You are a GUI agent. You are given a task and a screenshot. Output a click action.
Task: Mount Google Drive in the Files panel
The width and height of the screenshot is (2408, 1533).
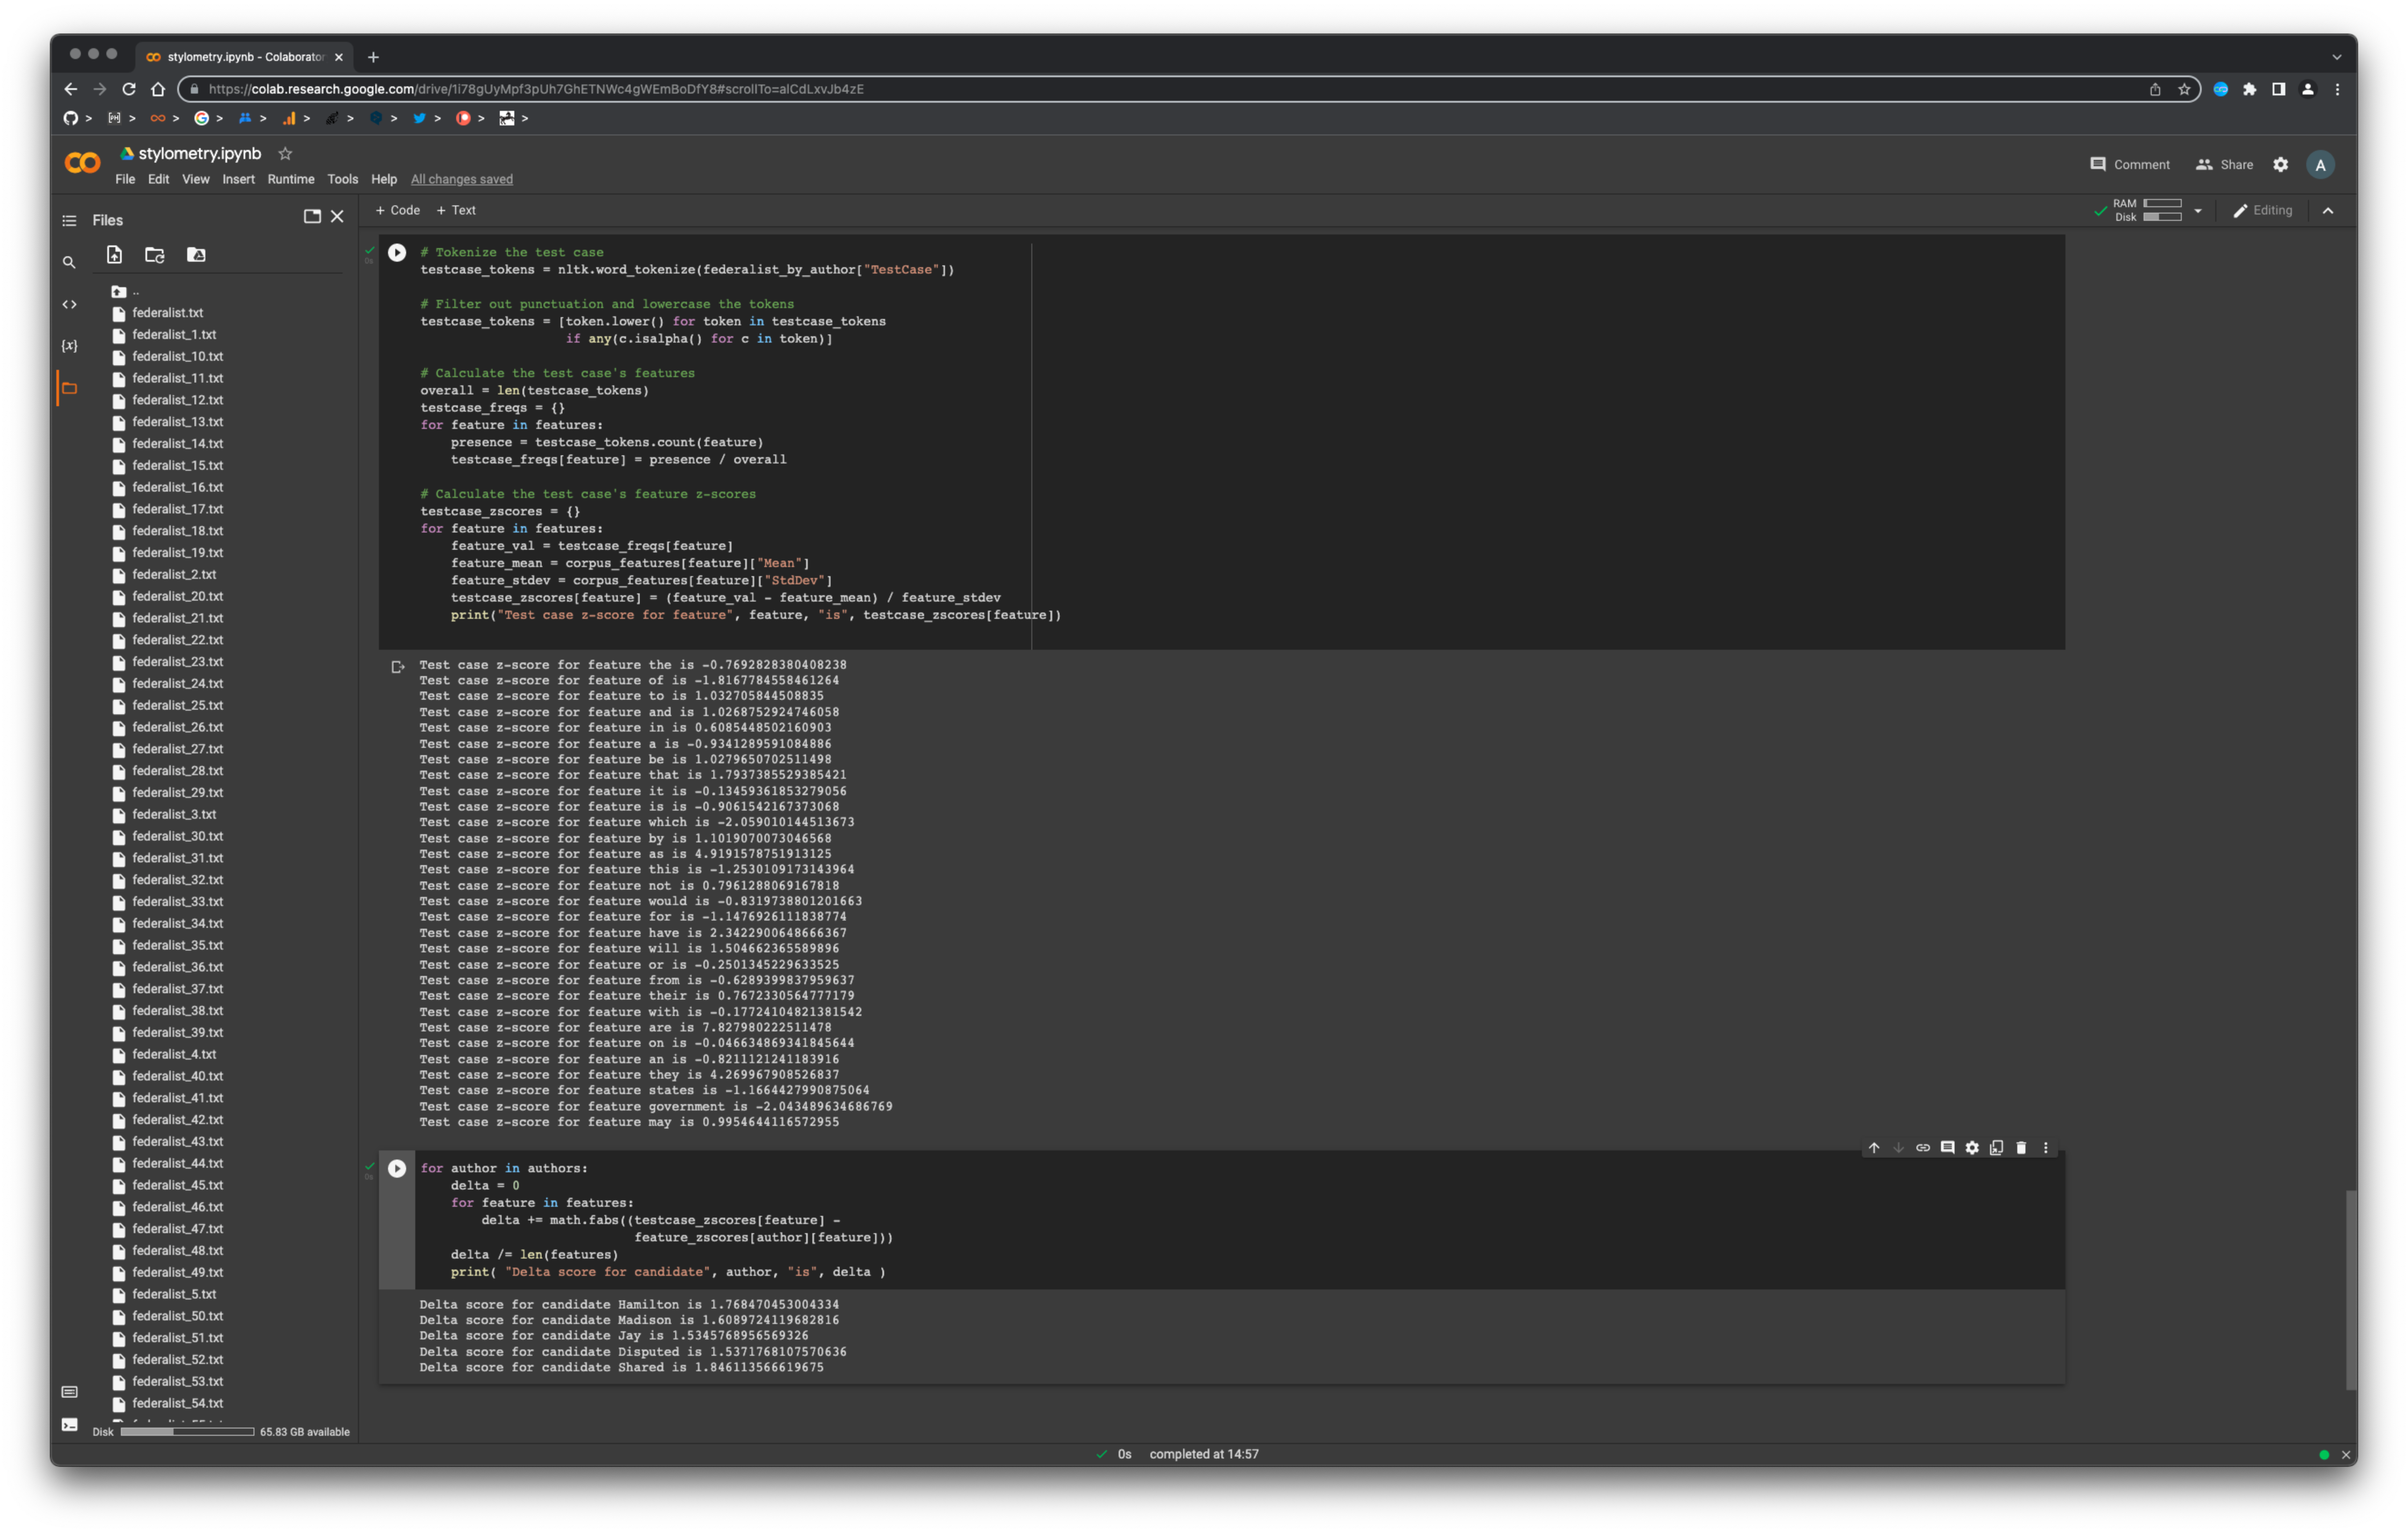click(x=195, y=255)
